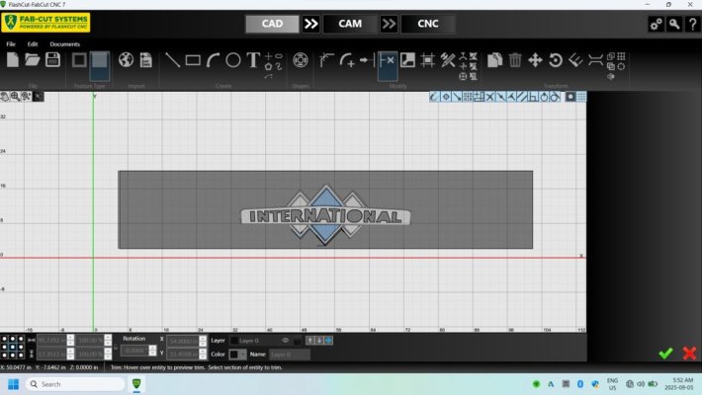
Task: Increase the Rotation value stepper
Action: coord(152,348)
